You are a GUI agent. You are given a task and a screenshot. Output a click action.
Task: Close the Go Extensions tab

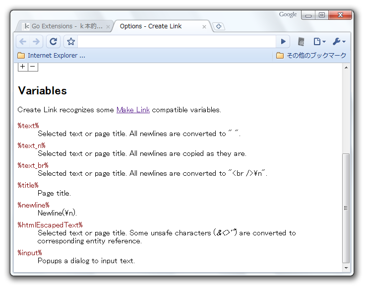coord(108,27)
